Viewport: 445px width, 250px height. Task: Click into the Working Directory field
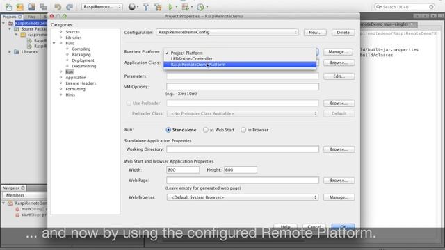click(243, 149)
